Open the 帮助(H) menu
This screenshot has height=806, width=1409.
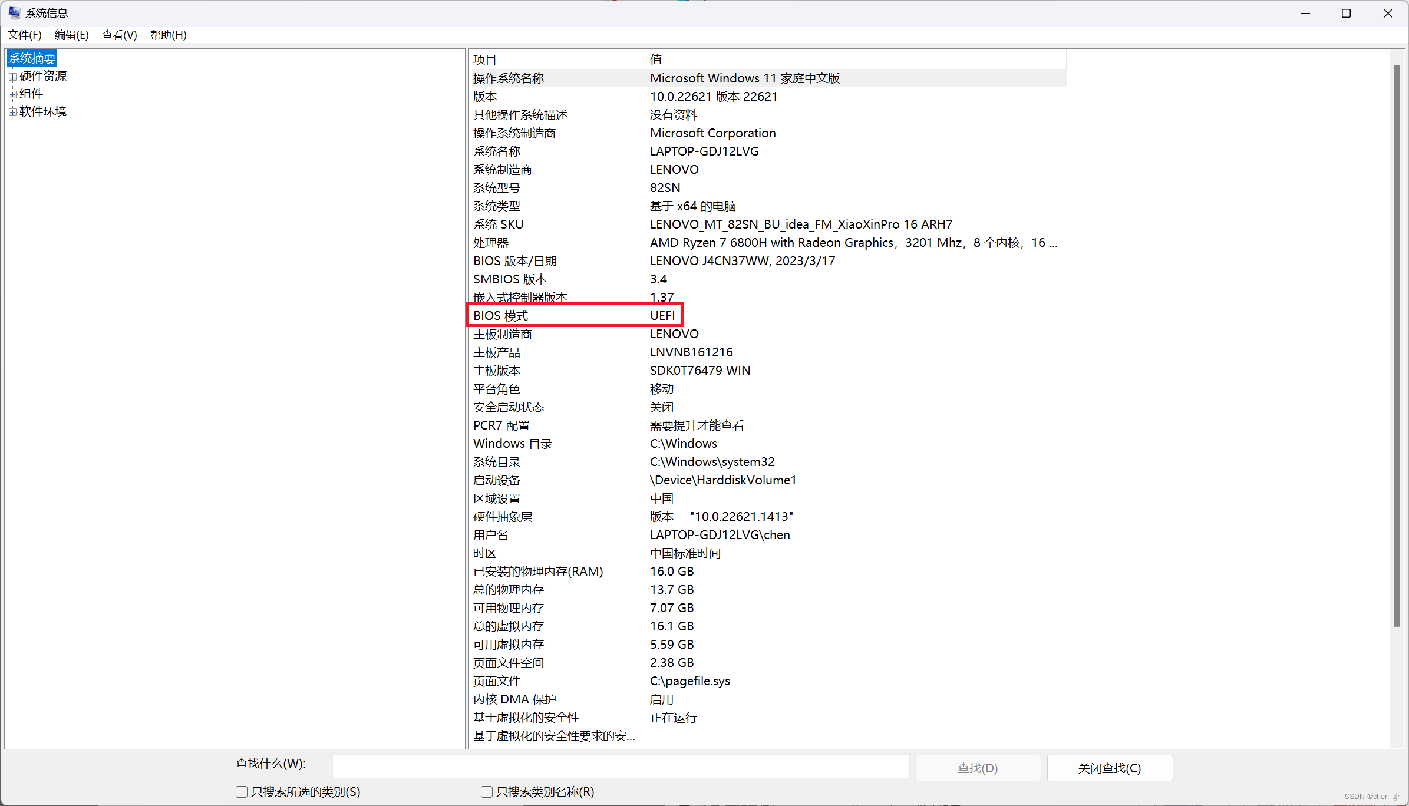168,35
